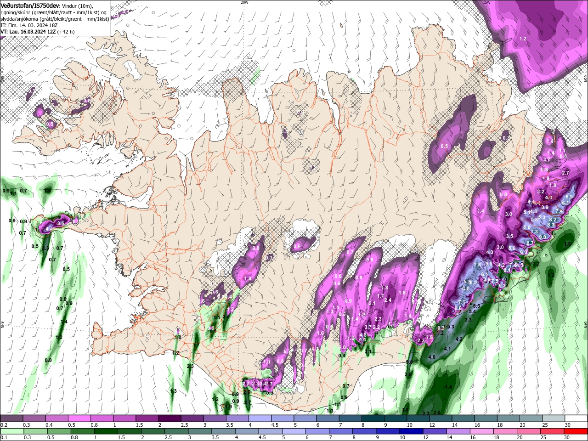Click the 25 label of bottom legend row
The width and height of the screenshot is (588, 441).
(543, 437)
